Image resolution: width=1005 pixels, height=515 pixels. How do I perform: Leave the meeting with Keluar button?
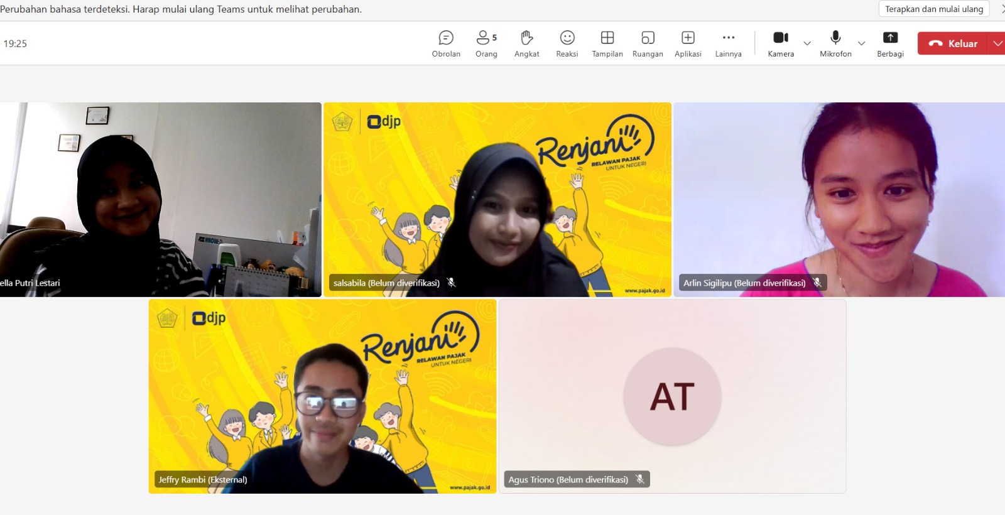[953, 43]
